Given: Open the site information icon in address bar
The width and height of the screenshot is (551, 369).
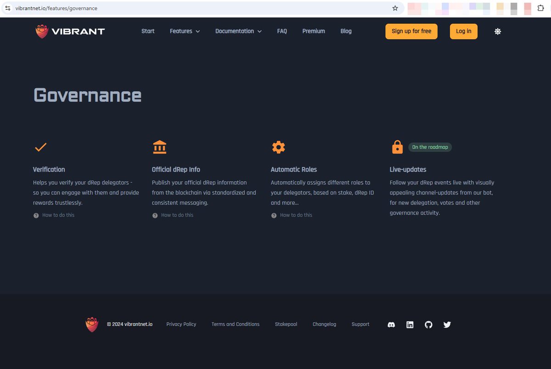Looking at the screenshot, I should click(8, 8).
